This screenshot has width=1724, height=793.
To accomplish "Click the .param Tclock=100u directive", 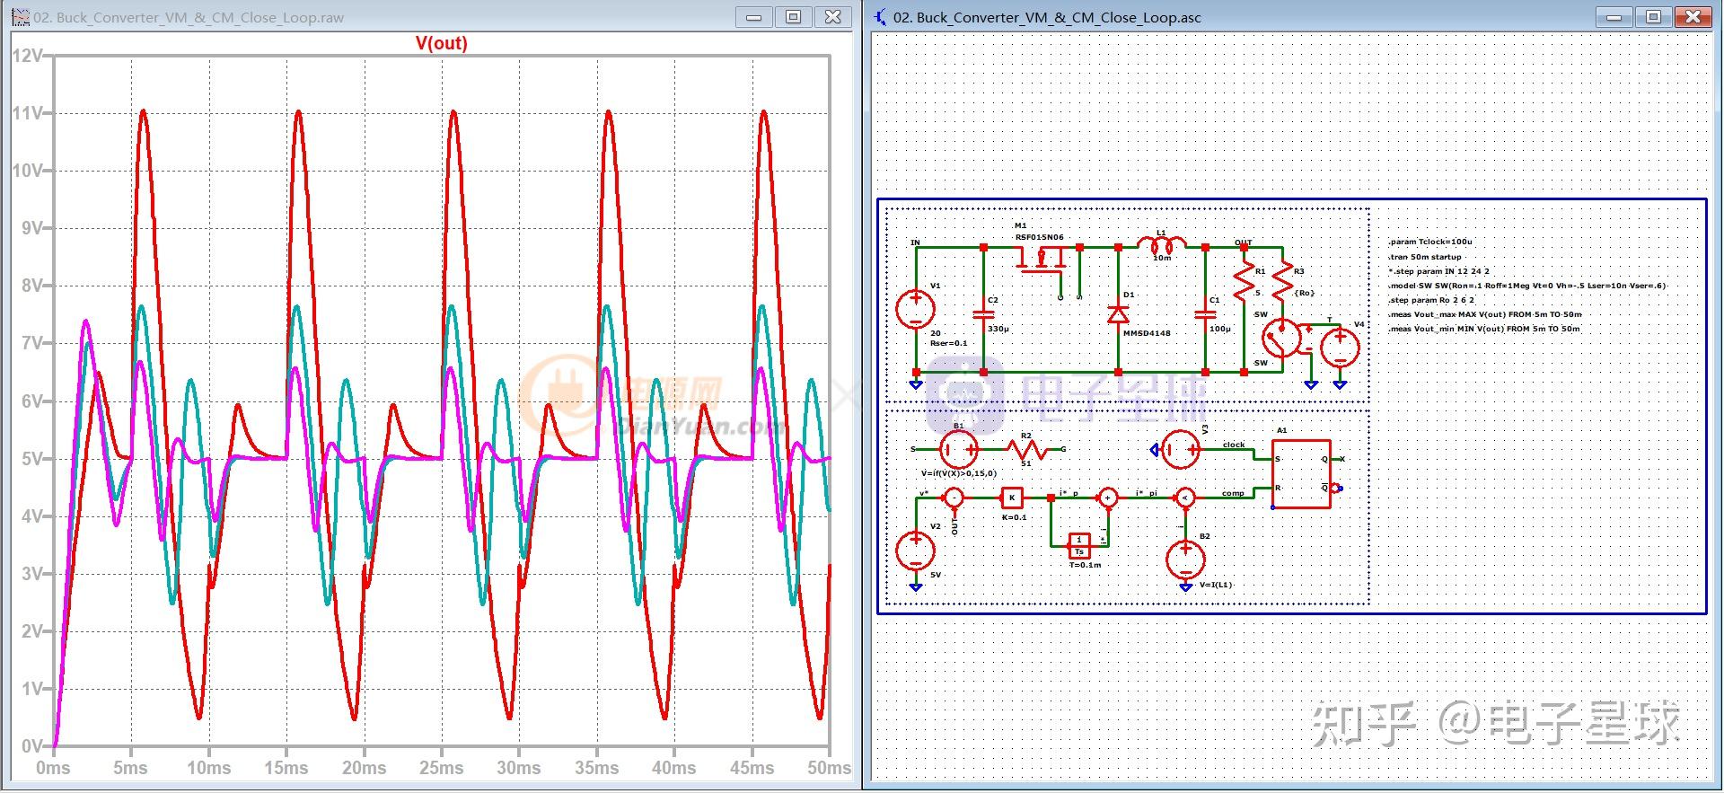I will point(1430,242).
